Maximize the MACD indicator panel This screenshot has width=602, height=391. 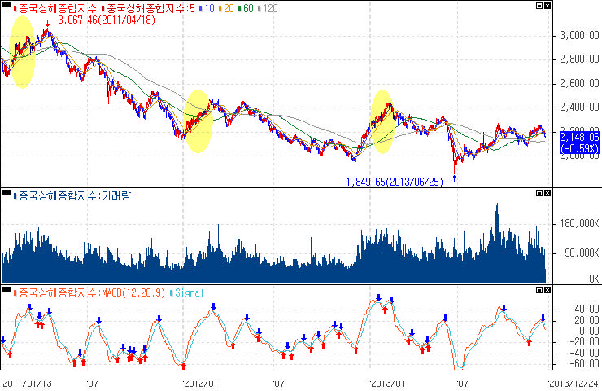coord(539,290)
